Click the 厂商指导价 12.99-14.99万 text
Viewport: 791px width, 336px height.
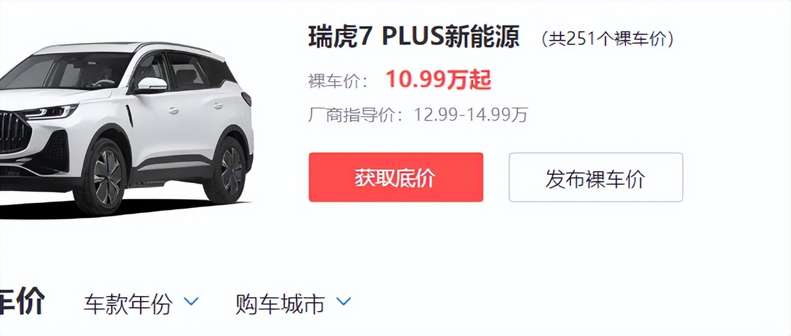[x=418, y=116]
